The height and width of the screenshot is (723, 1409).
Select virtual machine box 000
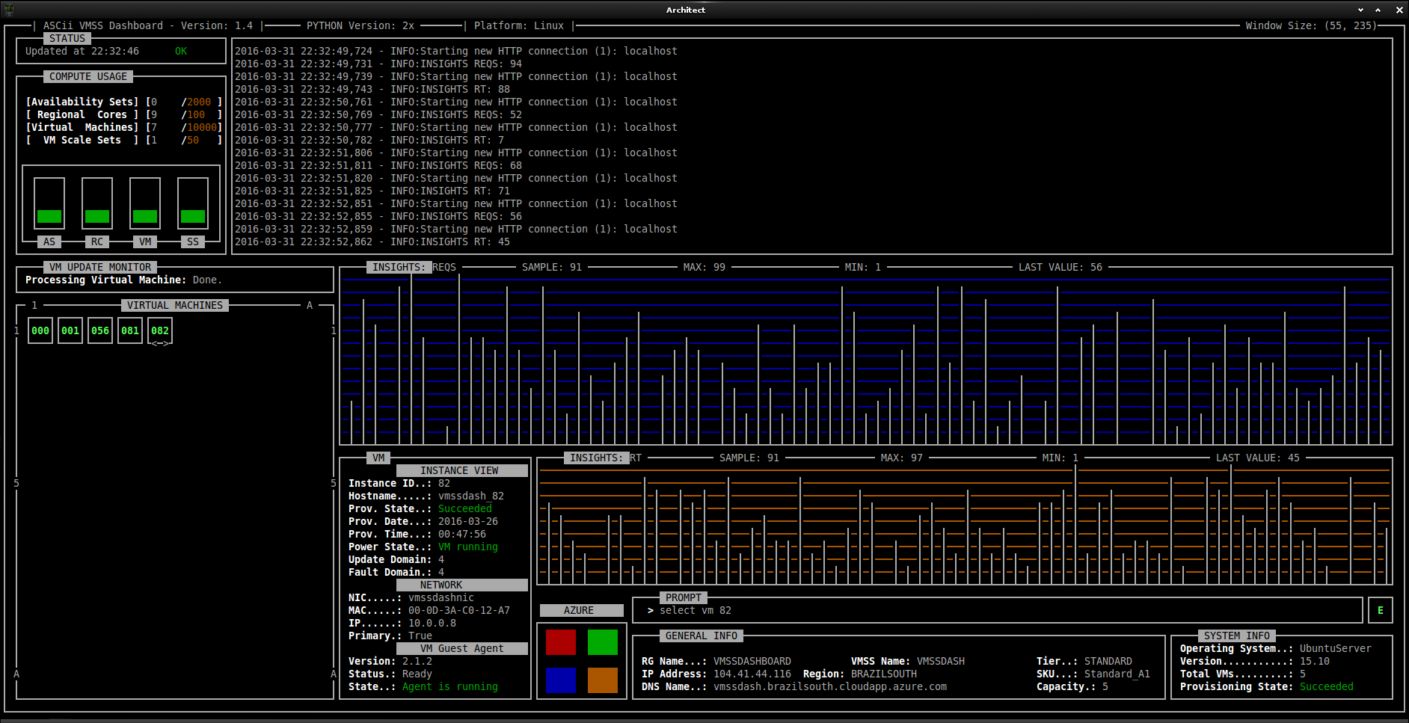coord(40,330)
